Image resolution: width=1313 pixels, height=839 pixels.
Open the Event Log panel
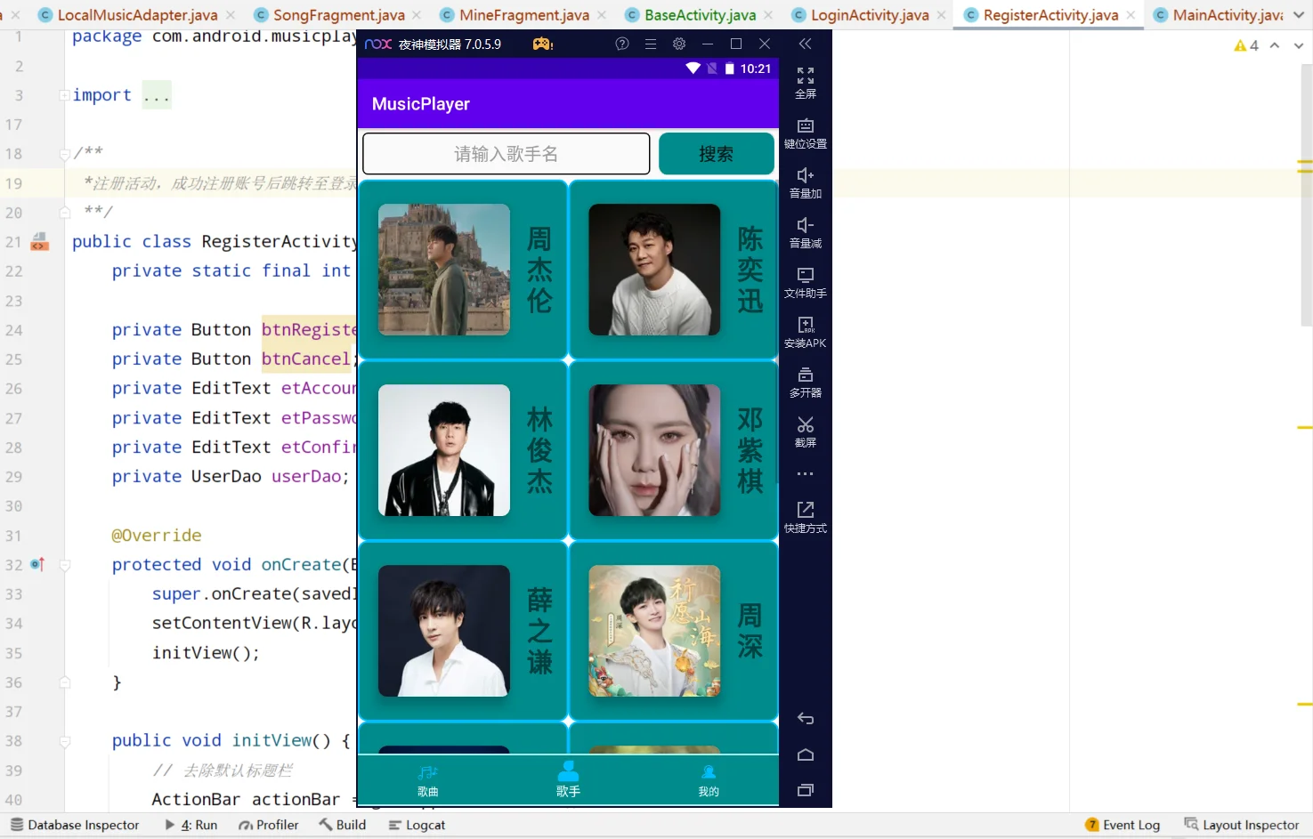1123,825
